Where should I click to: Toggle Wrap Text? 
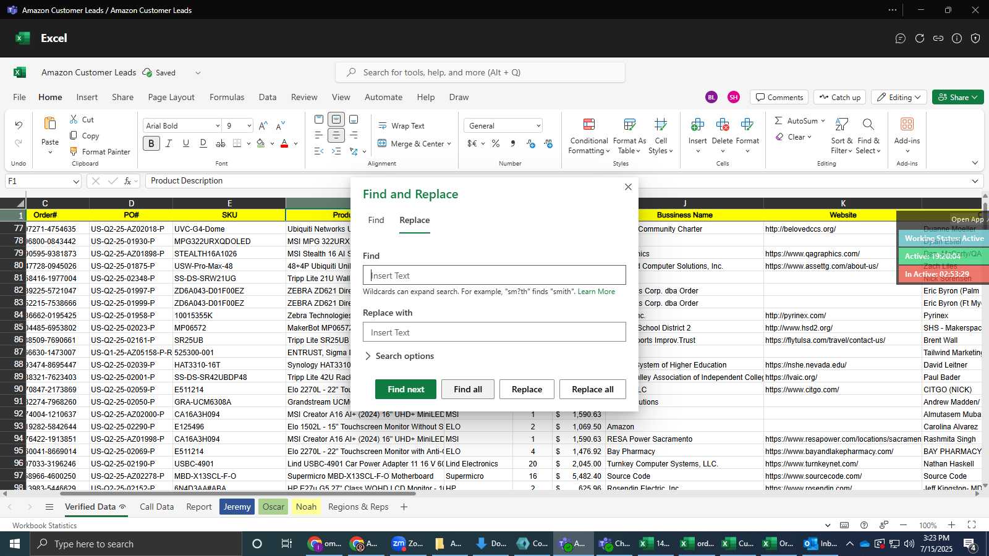pos(401,125)
